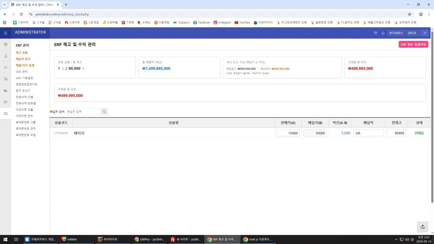Screen dimensions: 434x244
Task: Go back using the browser back arrow
Action: click(5, 14)
